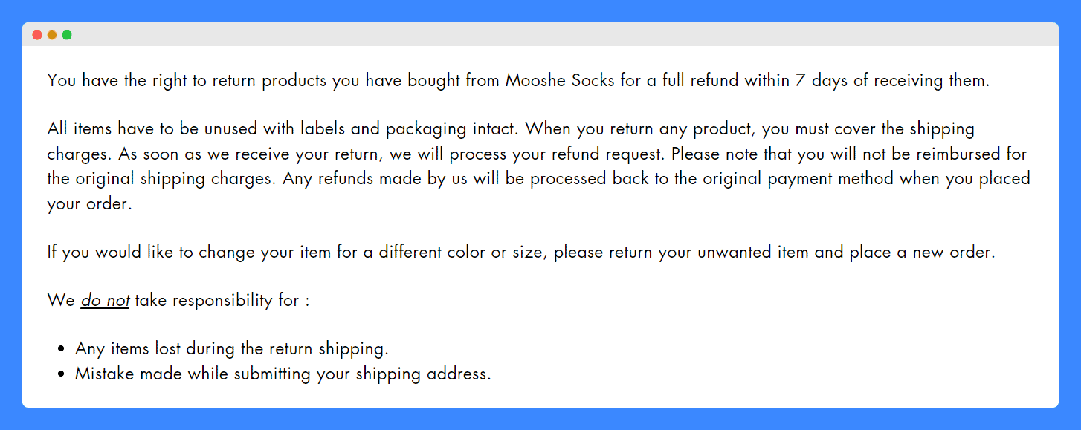
Task: Click the 'Mooshe Socks' brand name
Action: point(560,80)
